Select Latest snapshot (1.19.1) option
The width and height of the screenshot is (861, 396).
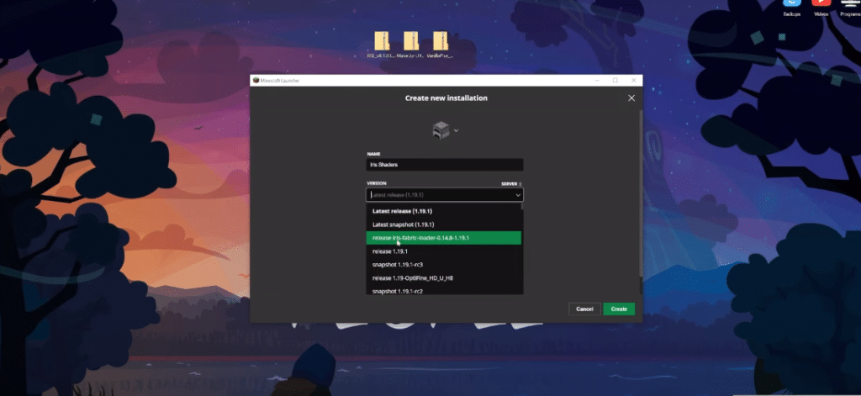click(444, 224)
